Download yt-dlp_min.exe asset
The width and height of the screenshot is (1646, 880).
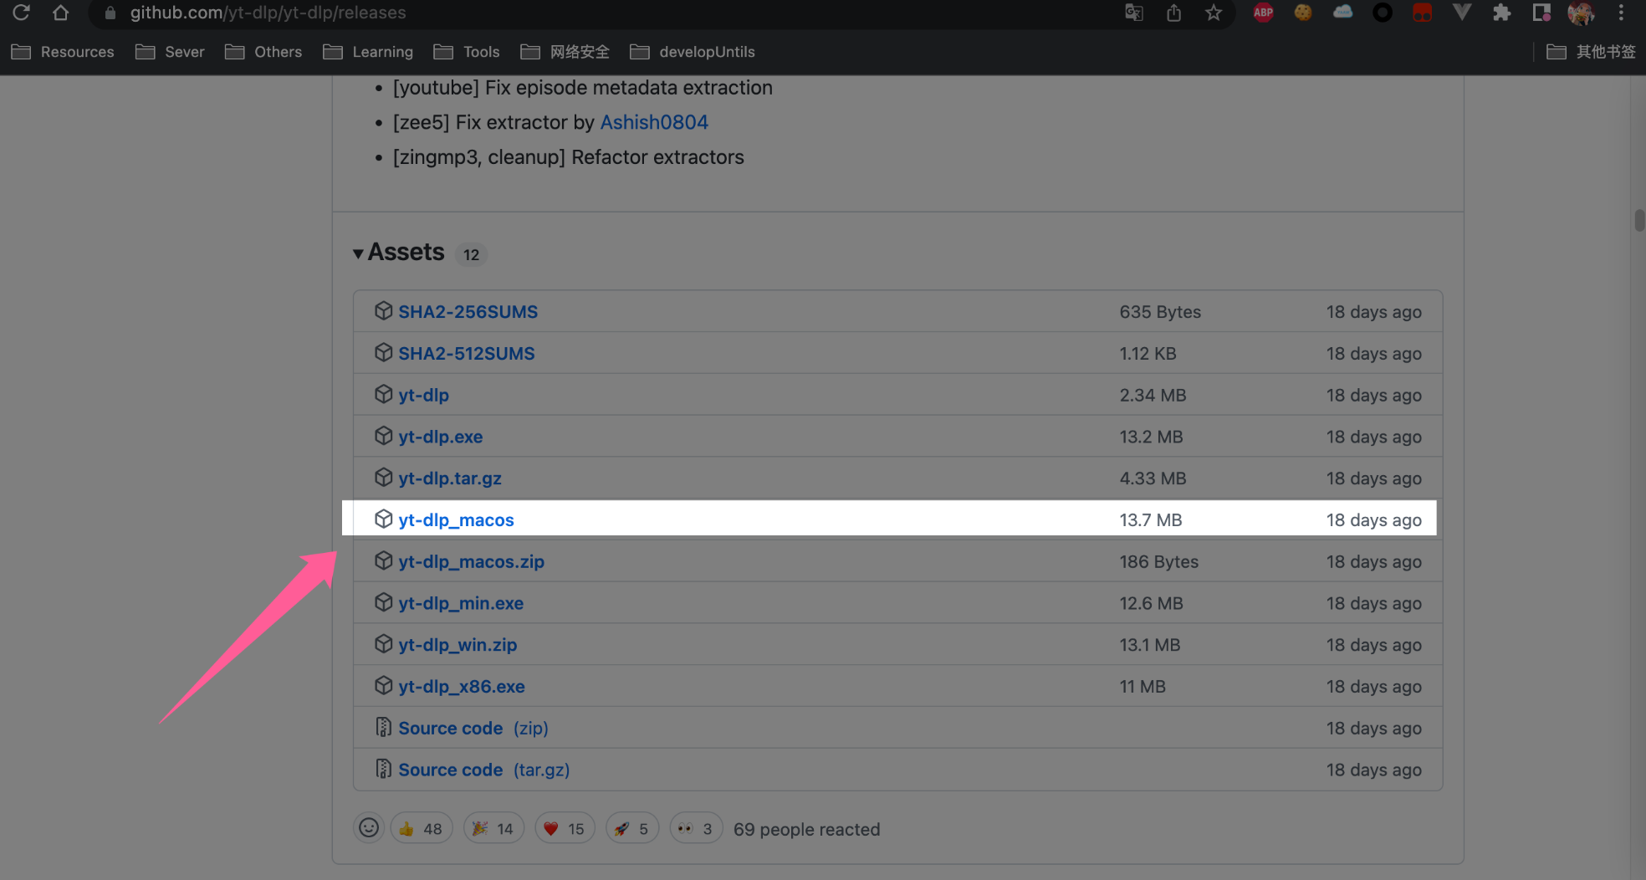461,603
